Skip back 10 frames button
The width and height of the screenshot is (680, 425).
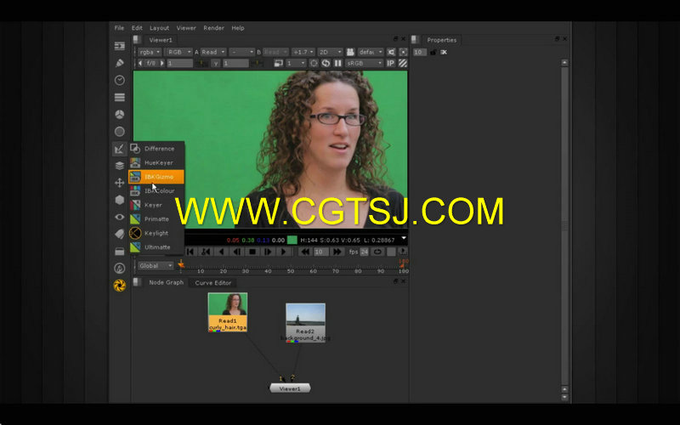[x=305, y=252]
